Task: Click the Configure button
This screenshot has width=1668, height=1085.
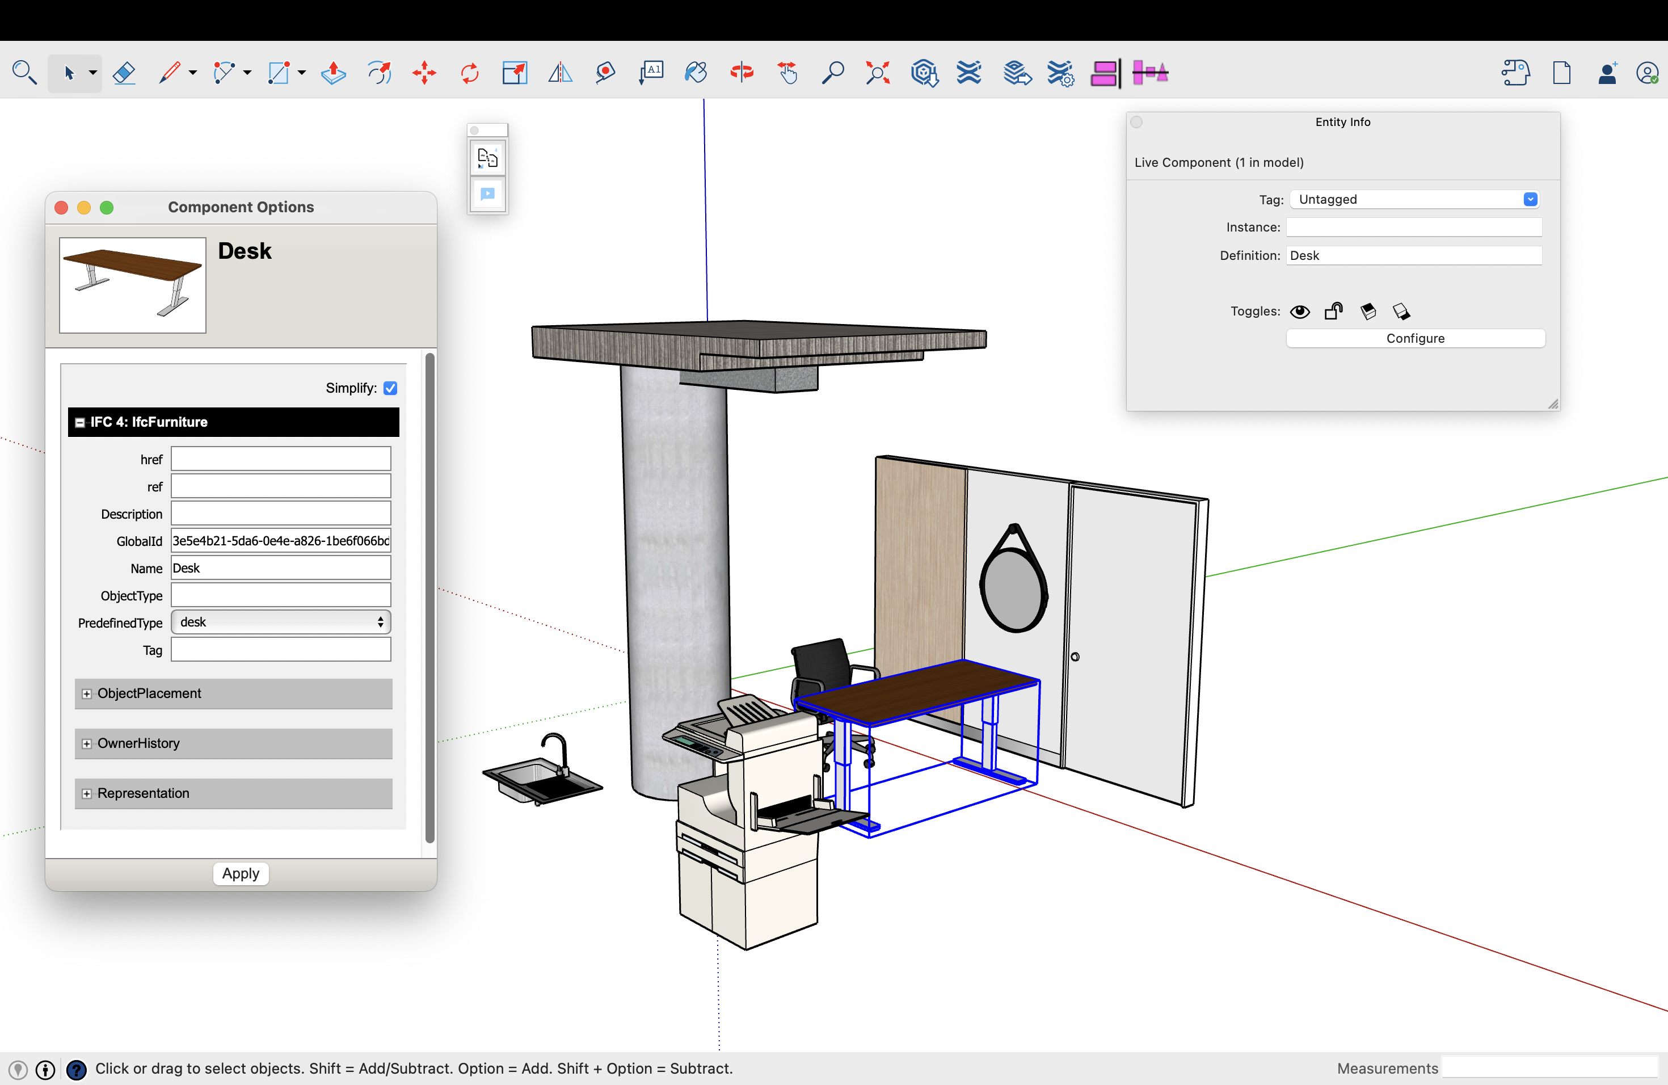Action: coord(1415,338)
